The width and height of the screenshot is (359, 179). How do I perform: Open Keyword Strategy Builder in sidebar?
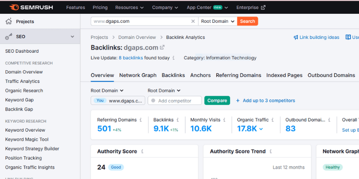pos(32,149)
